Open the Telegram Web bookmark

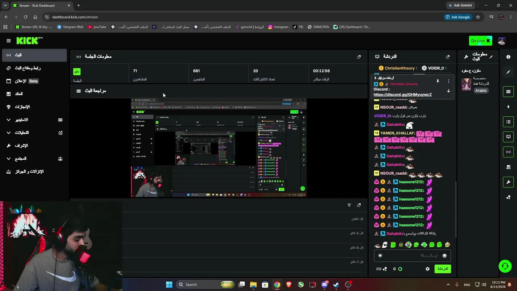point(70,27)
